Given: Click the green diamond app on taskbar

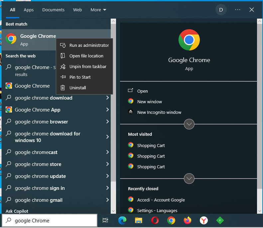Looking at the screenshot, I should click(x=220, y=220).
